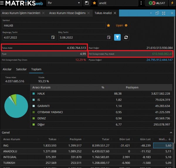Click the star icon beside 'anelE' field
This screenshot has width=176, height=168.
pos(94,3)
